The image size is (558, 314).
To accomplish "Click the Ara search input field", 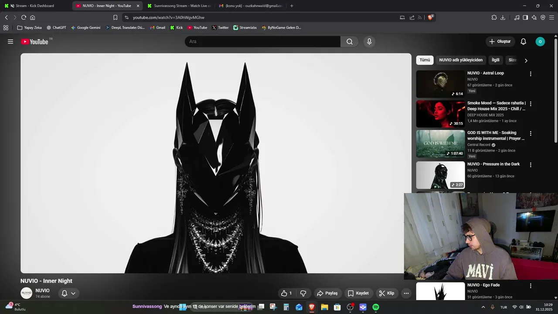I will point(263,41).
